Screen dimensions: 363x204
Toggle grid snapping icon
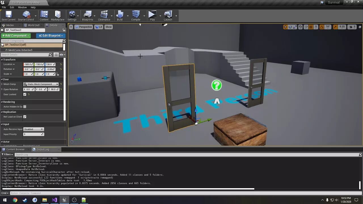(x=311, y=27)
